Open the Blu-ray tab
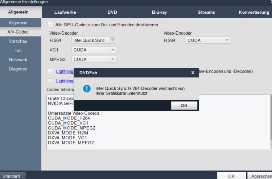The width and height of the screenshot is (272, 179). (159, 12)
